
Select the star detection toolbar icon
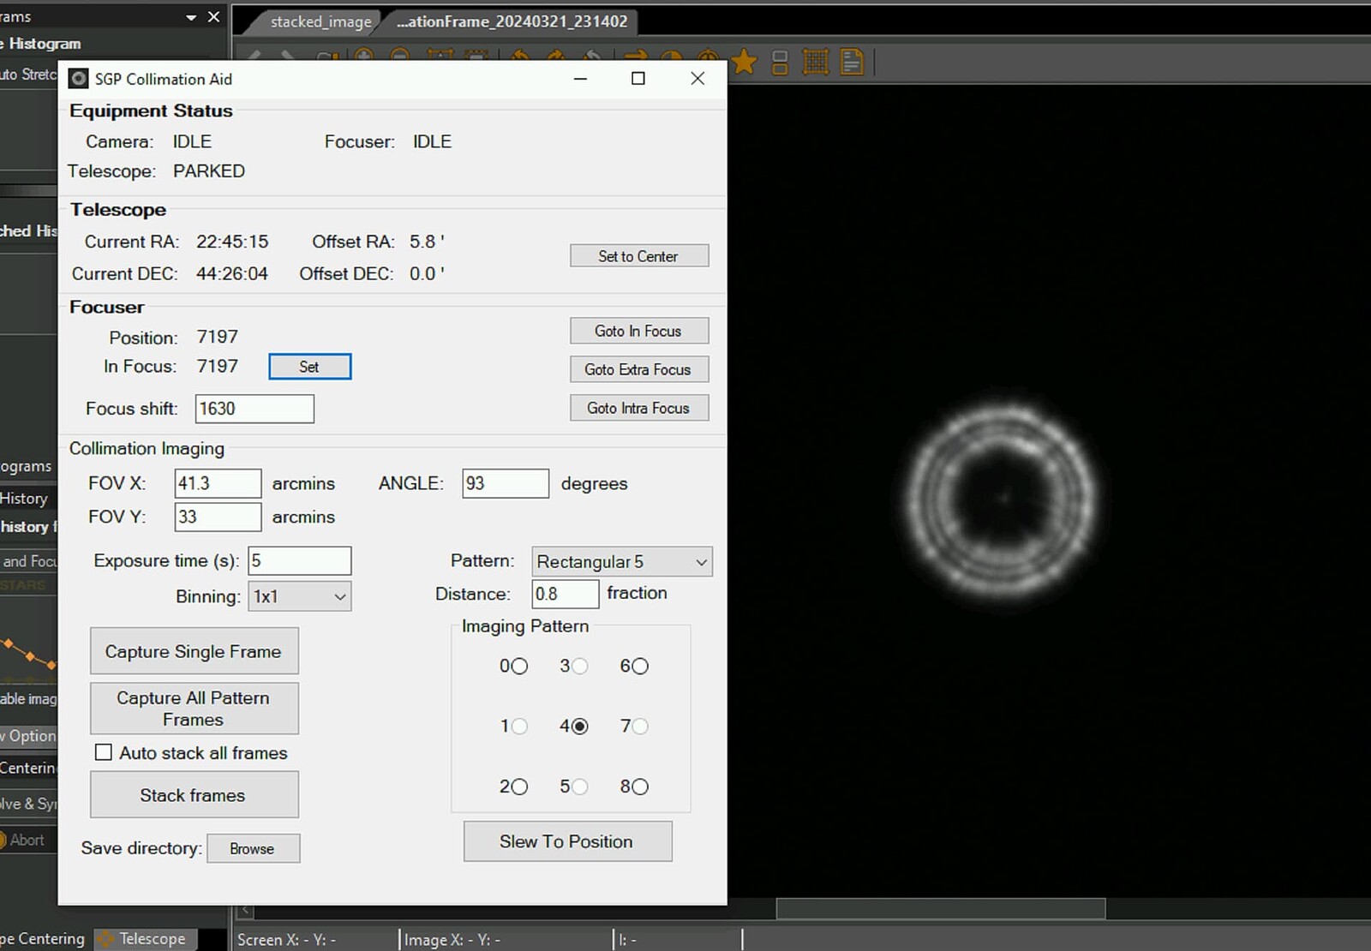click(x=744, y=62)
